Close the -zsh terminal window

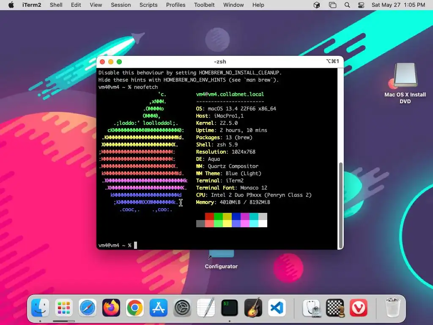coord(102,62)
